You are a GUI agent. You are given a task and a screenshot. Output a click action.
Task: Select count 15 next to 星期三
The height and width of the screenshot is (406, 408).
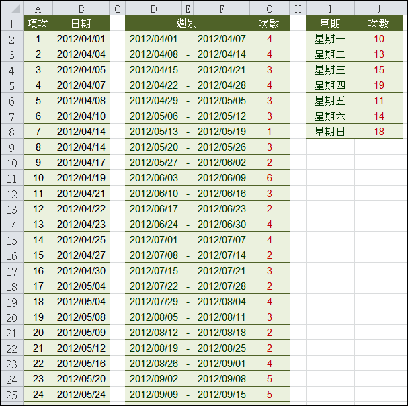pyautogui.click(x=379, y=70)
